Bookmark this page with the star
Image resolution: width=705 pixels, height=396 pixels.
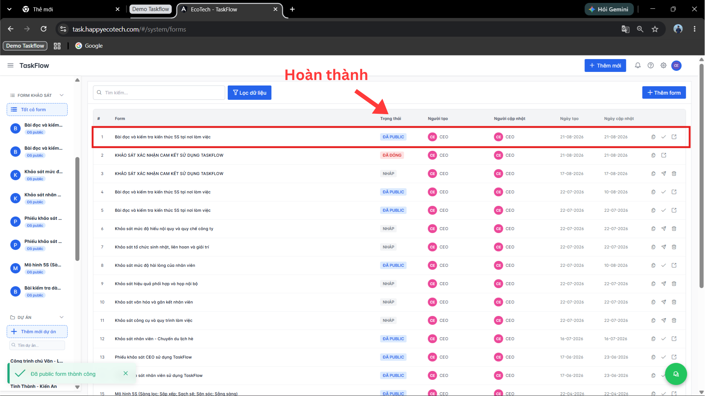[x=655, y=29]
